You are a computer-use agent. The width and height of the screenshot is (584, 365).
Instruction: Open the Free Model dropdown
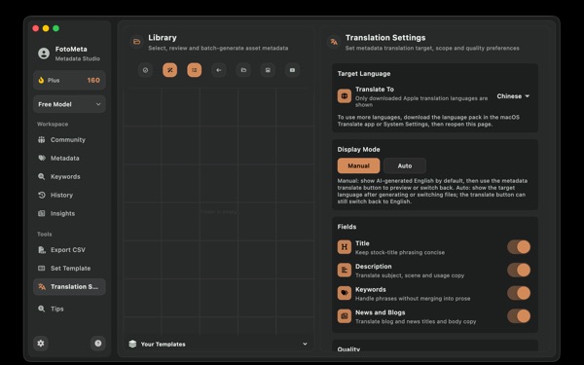click(x=69, y=104)
